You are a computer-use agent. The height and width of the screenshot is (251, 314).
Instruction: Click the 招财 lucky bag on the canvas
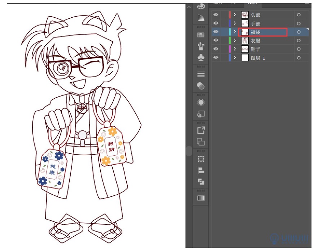[111, 146]
